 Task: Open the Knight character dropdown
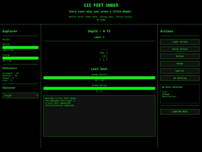point(20,96)
